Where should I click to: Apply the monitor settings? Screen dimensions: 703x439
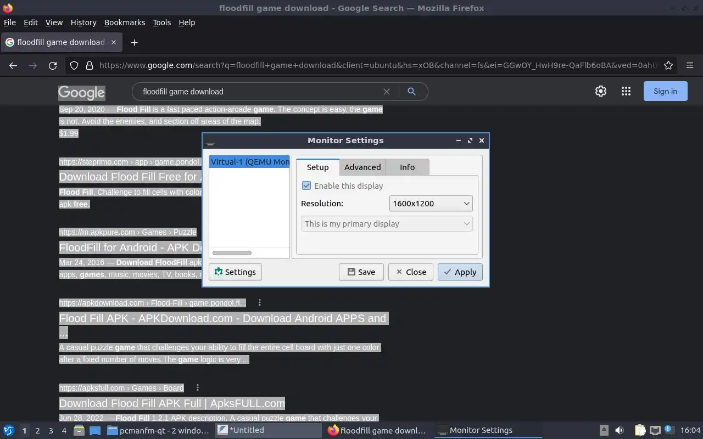[460, 272]
